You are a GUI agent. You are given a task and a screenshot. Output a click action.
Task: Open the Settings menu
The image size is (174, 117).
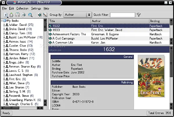pyautogui.click(x=36, y=8)
